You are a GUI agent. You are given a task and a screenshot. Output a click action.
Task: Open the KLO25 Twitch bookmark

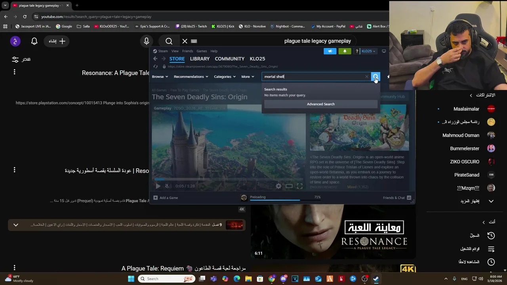pos(191,27)
